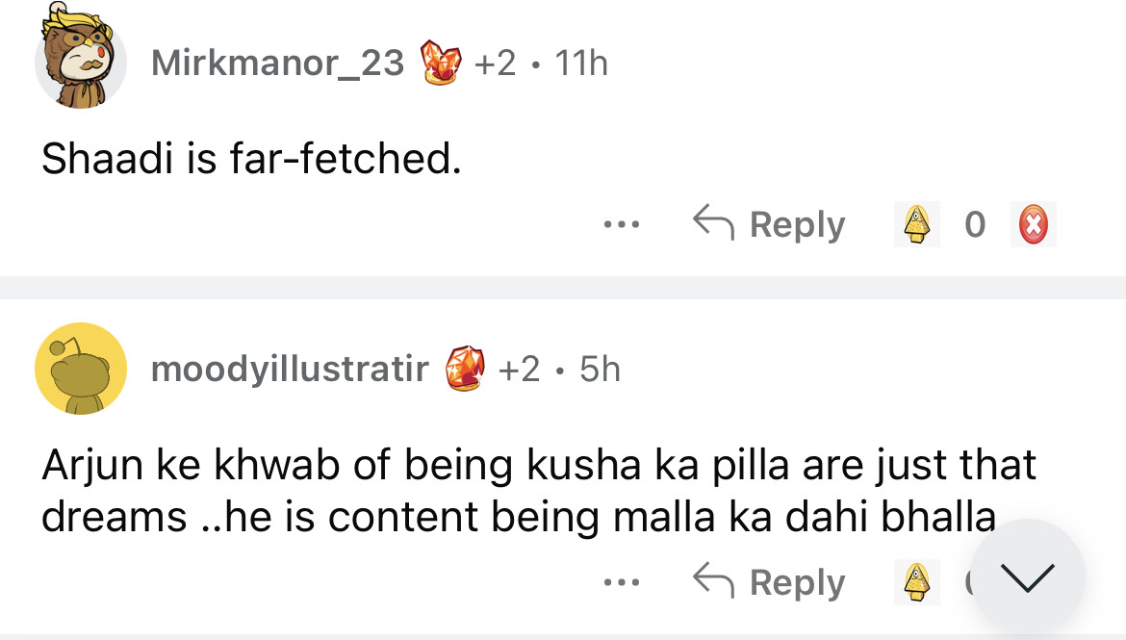
Task: Tap the vote count 0 on Mirkmanor_23's comment
Action: [x=974, y=225]
